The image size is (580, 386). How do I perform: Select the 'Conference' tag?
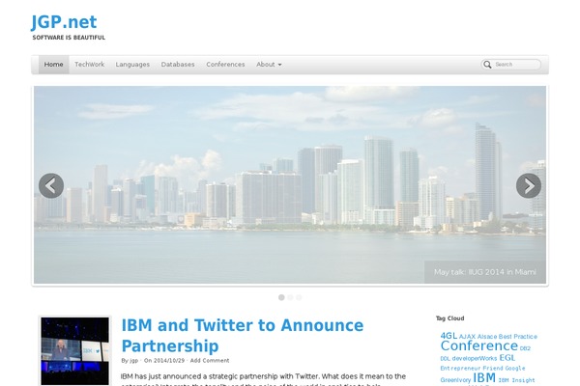pyautogui.click(x=479, y=345)
